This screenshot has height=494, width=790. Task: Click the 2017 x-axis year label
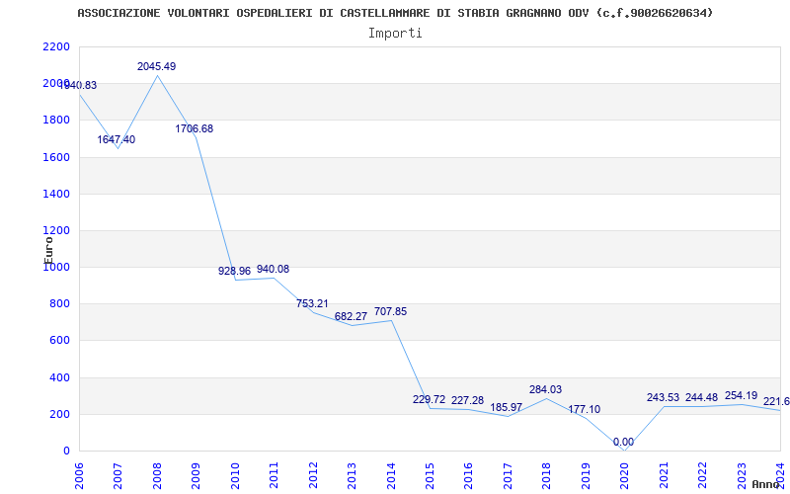point(508,475)
